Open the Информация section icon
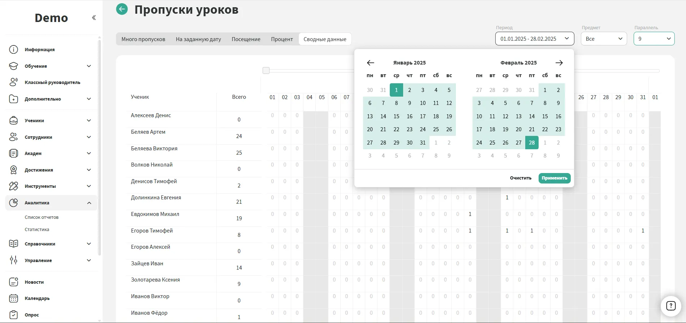 pos(13,49)
